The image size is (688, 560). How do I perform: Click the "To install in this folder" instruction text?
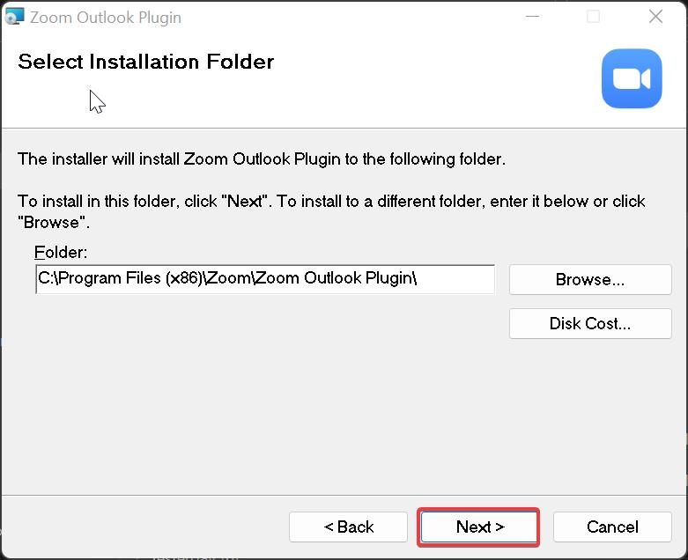point(99,202)
